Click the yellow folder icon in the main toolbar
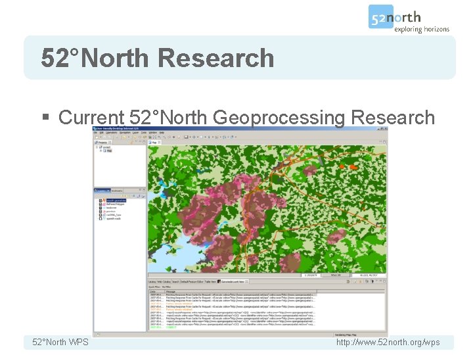 click(x=124, y=137)
